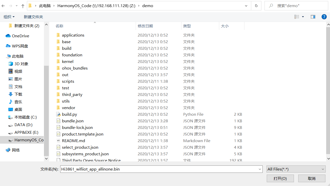The image size is (330, 186).
Task: Select the select_product.json file
Action: coord(80,147)
